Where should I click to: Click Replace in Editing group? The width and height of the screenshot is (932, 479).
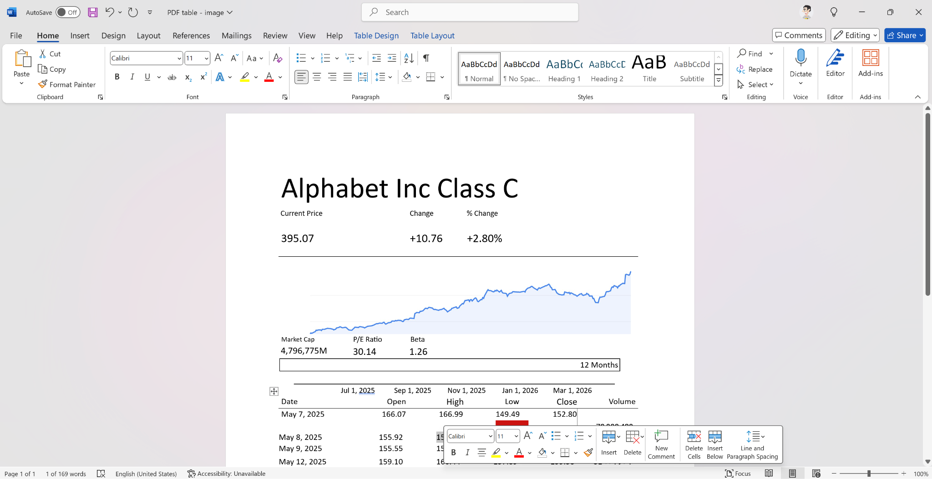tap(755, 69)
